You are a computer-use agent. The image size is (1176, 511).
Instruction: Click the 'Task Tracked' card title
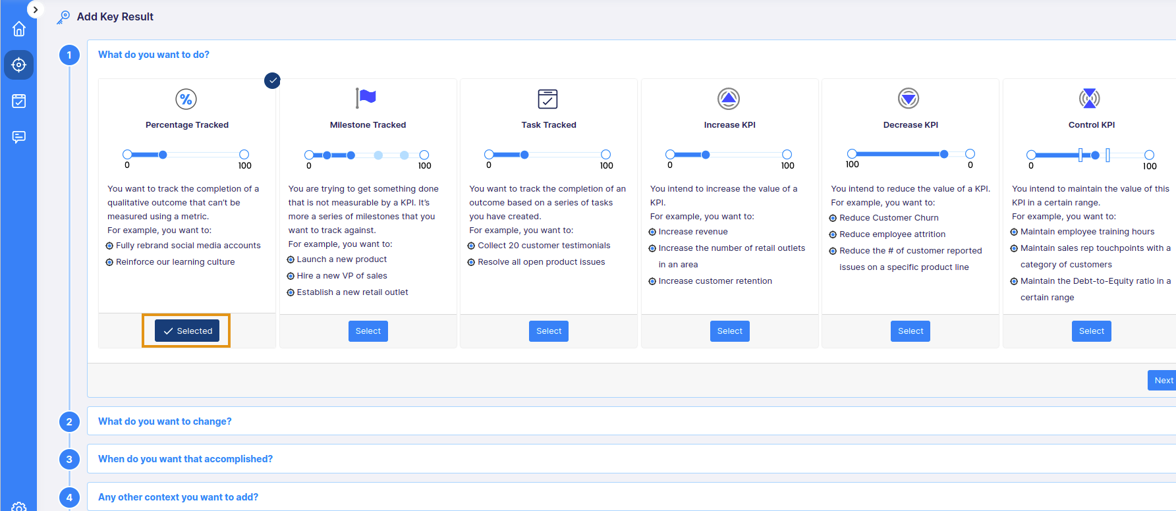coord(549,125)
